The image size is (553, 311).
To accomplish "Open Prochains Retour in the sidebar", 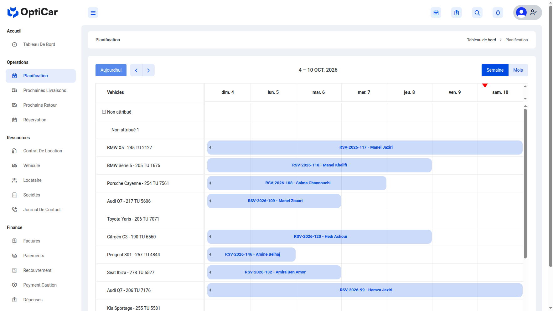I will (x=41, y=105).
